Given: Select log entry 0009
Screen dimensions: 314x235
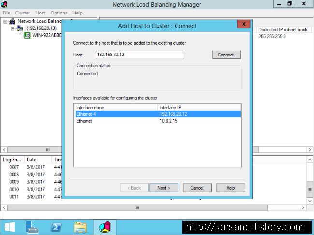Looking at the screenshot, I should [14, 182].
